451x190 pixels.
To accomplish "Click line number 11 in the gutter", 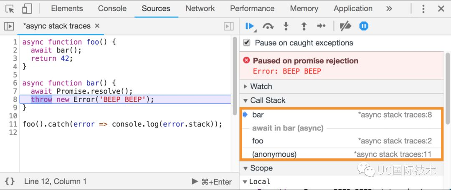I will pyautogui.click(x=13, y=124).
